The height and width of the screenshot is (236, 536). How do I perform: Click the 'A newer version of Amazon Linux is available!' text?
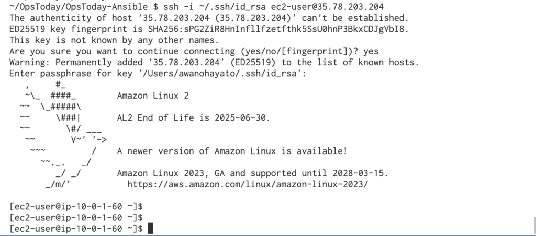coord(232,151)
